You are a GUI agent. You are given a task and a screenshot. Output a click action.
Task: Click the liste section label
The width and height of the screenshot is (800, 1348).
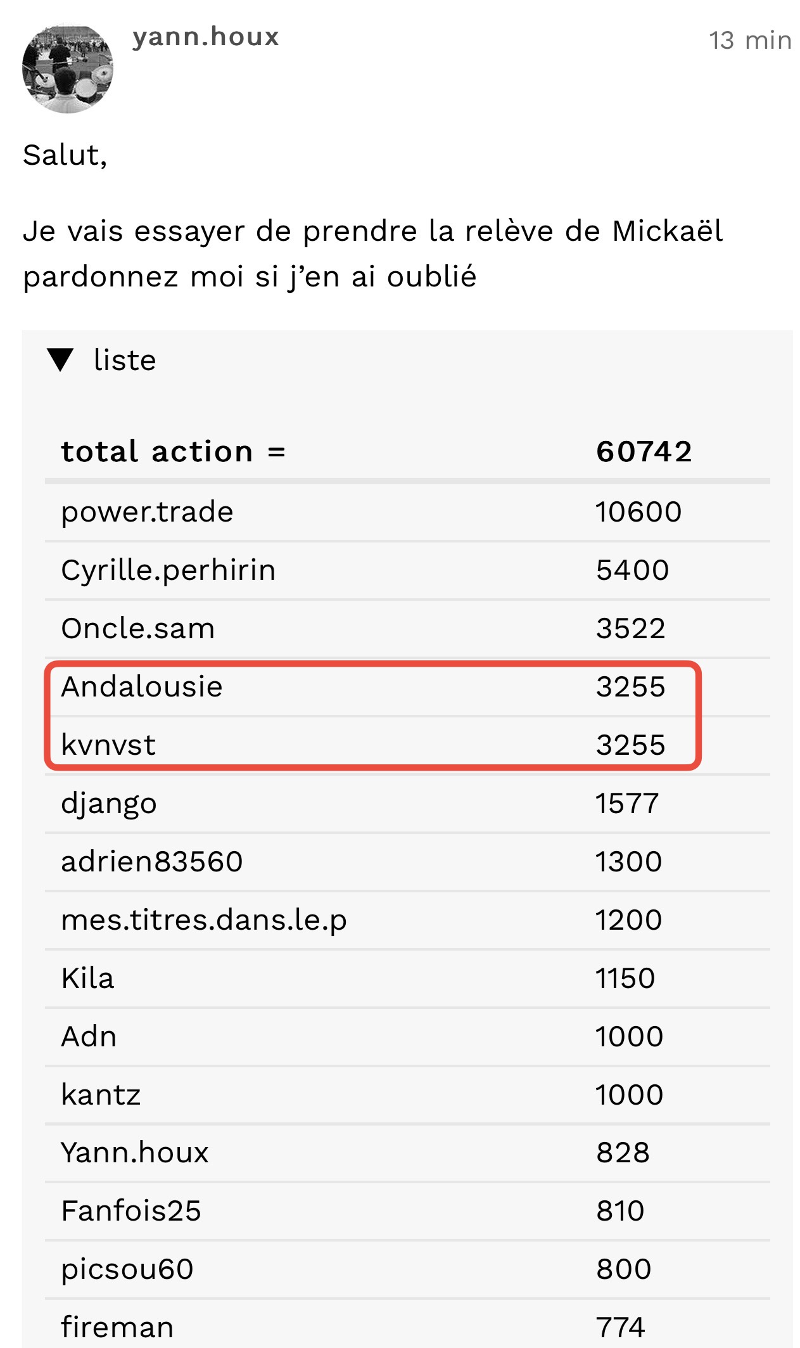coord(125,360)
